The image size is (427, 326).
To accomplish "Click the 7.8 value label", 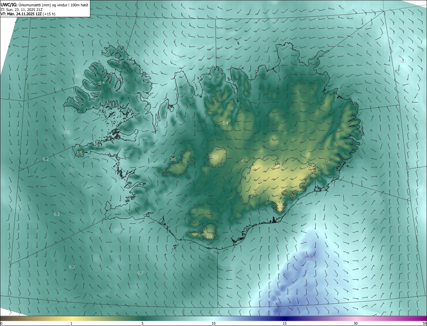I will point(67,132).
